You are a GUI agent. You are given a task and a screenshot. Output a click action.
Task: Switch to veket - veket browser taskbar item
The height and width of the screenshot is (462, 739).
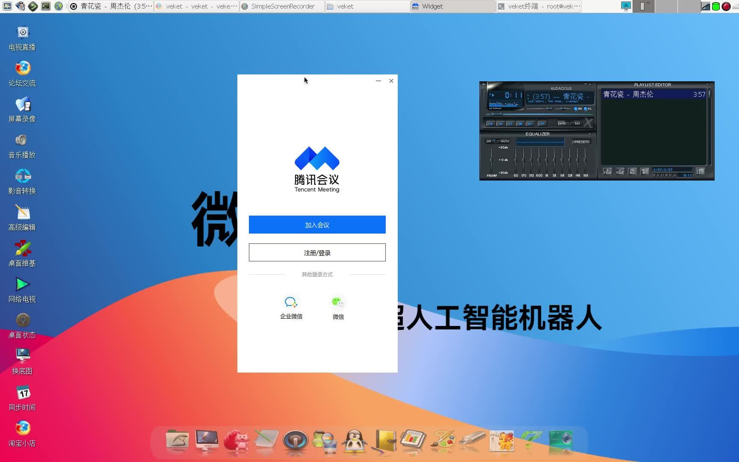click(197, 6)
